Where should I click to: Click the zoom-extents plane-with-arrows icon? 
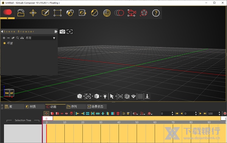click(x=120, y=96)
